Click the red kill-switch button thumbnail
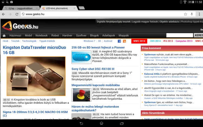This screenshot has width=203, height=127. (81, 95)
